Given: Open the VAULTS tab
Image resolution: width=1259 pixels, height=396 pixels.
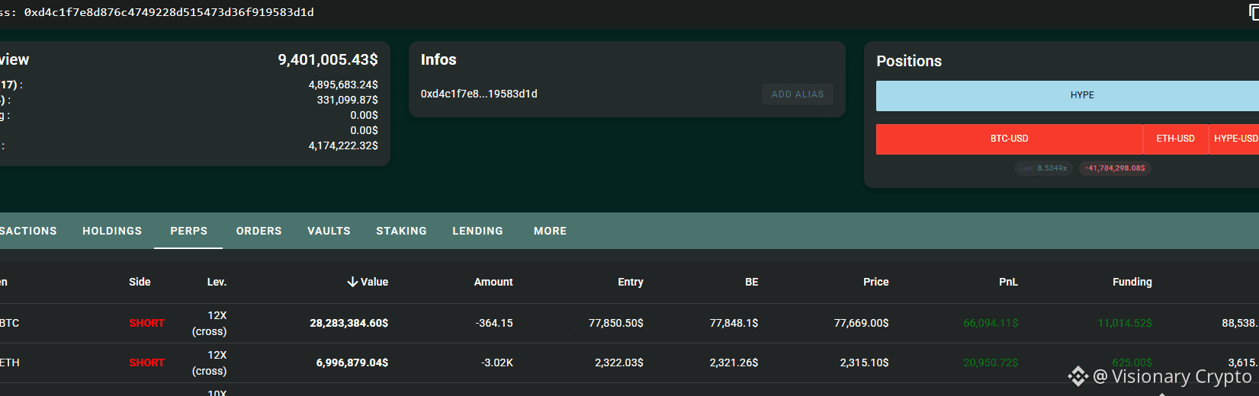Looking at the screenshot, I should pyautogui.click(x=329, y=231).
